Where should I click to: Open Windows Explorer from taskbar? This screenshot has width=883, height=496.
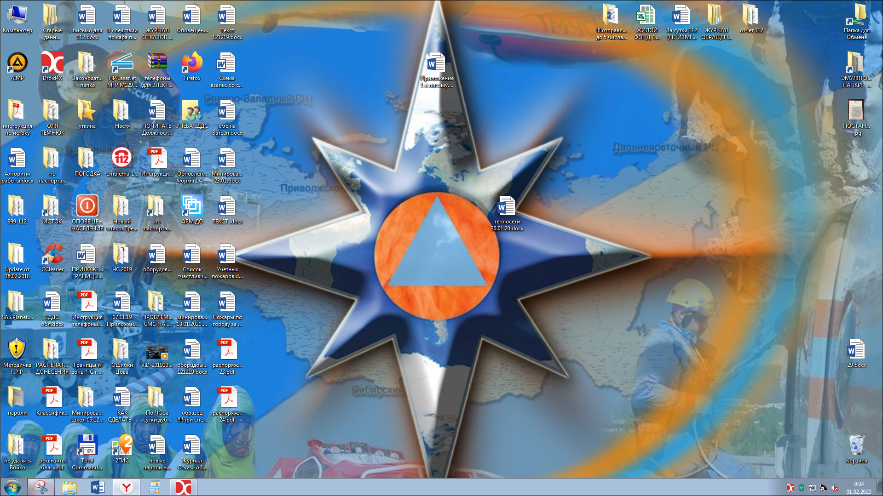[x=69, y=487]
